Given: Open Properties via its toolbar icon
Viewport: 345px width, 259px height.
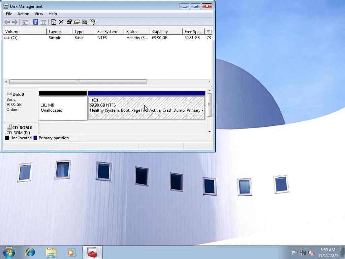Looking at the screenshot, I should [69, 22].
